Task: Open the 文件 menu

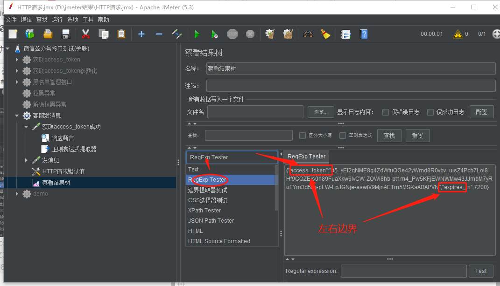Action: [x=11, y=20]
